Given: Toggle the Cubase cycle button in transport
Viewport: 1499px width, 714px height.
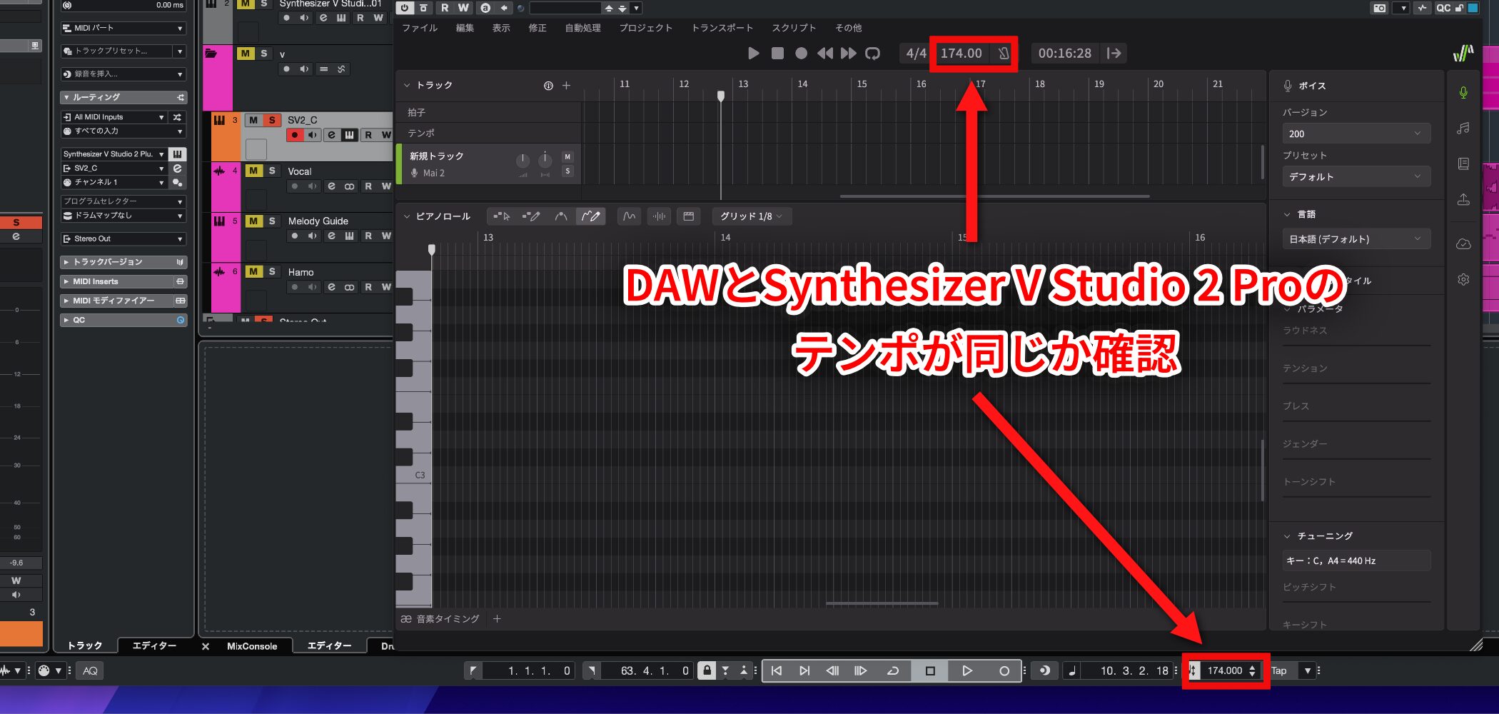Looking at the screenshot, I should (892, 670).
